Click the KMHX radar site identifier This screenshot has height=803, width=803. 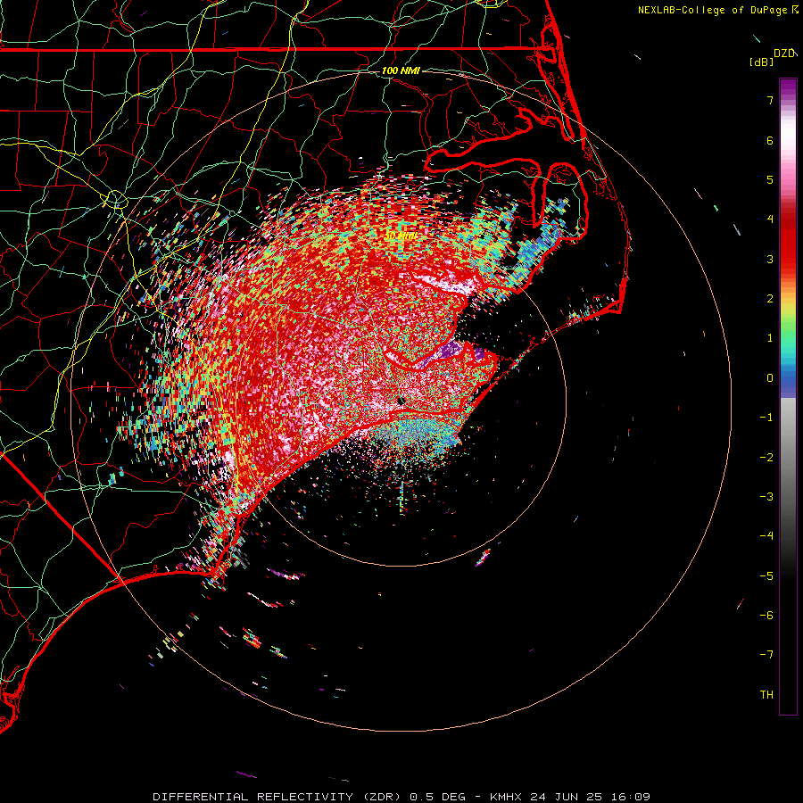pyautogui.click(x=506, y=797)
